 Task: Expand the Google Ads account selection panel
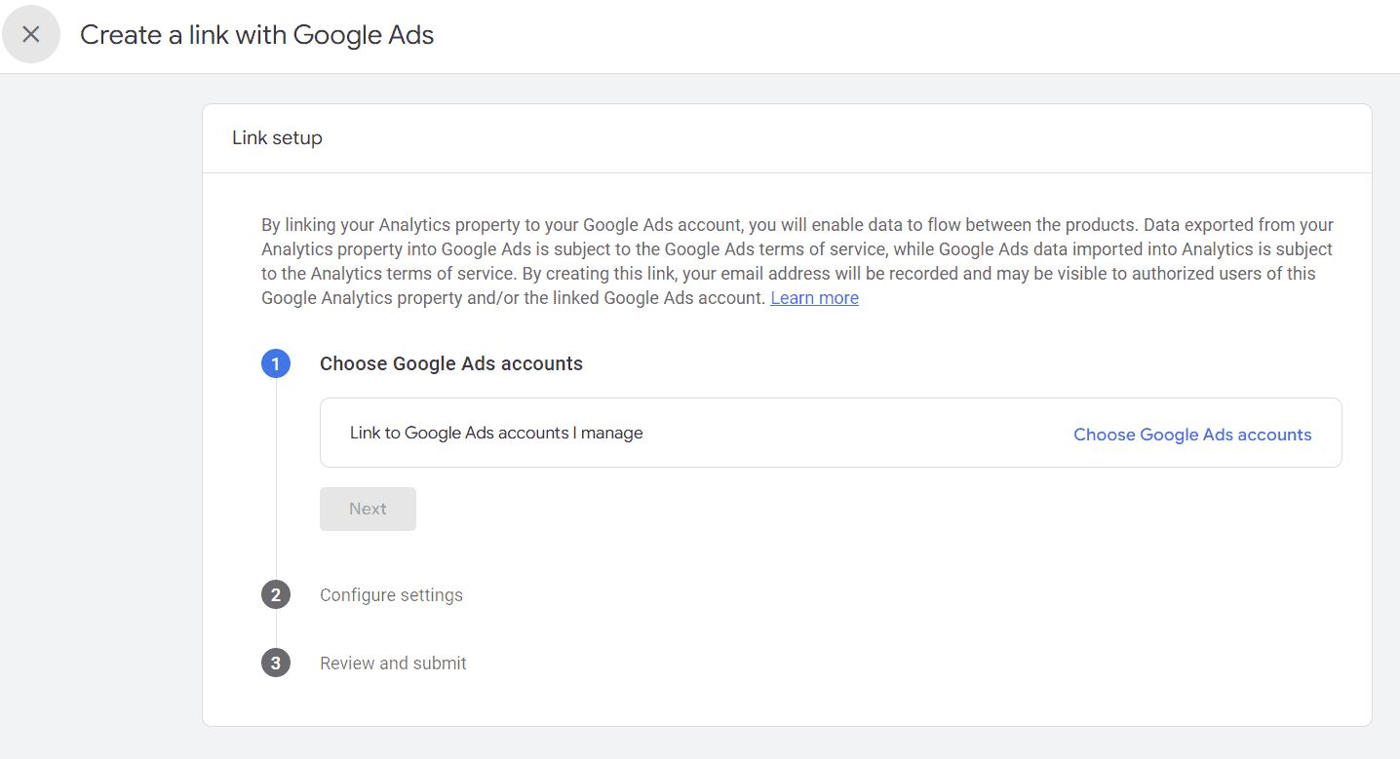pyautogui.click(x=1192, y=434)
